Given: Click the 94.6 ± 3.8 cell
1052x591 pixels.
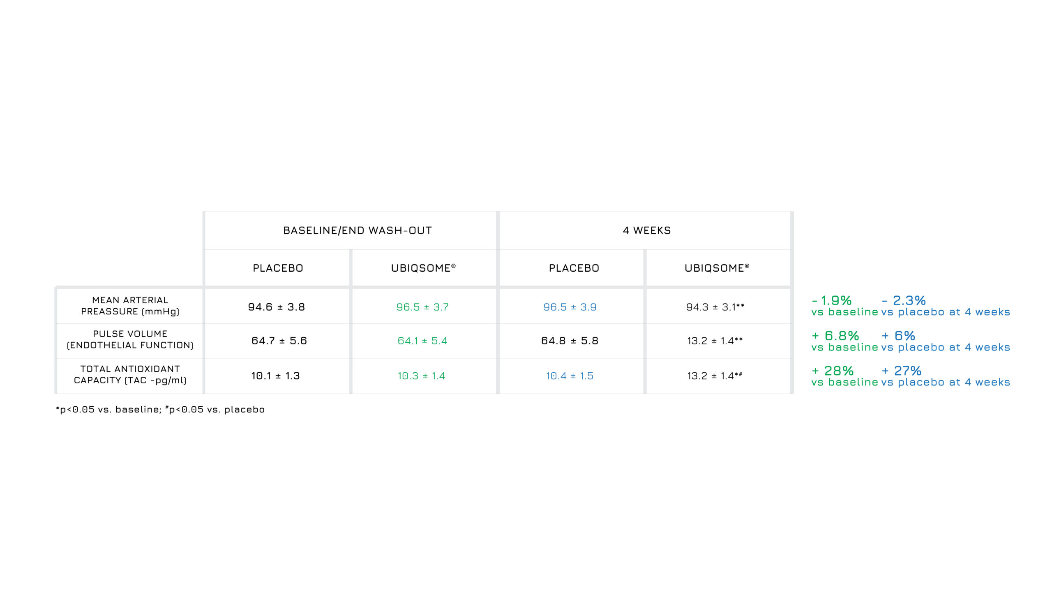Looking at the screenshot, I should 276,307.
